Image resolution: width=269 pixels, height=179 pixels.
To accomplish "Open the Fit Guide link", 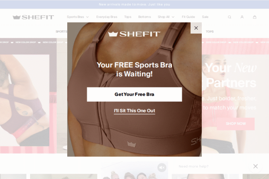I will pyautogui.click(x=188, y=17).
